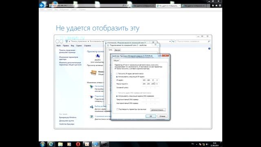Click Cancel in the IPv4 dialog
The height and width of the screenshot is (147, 261).
coord(162,116)
